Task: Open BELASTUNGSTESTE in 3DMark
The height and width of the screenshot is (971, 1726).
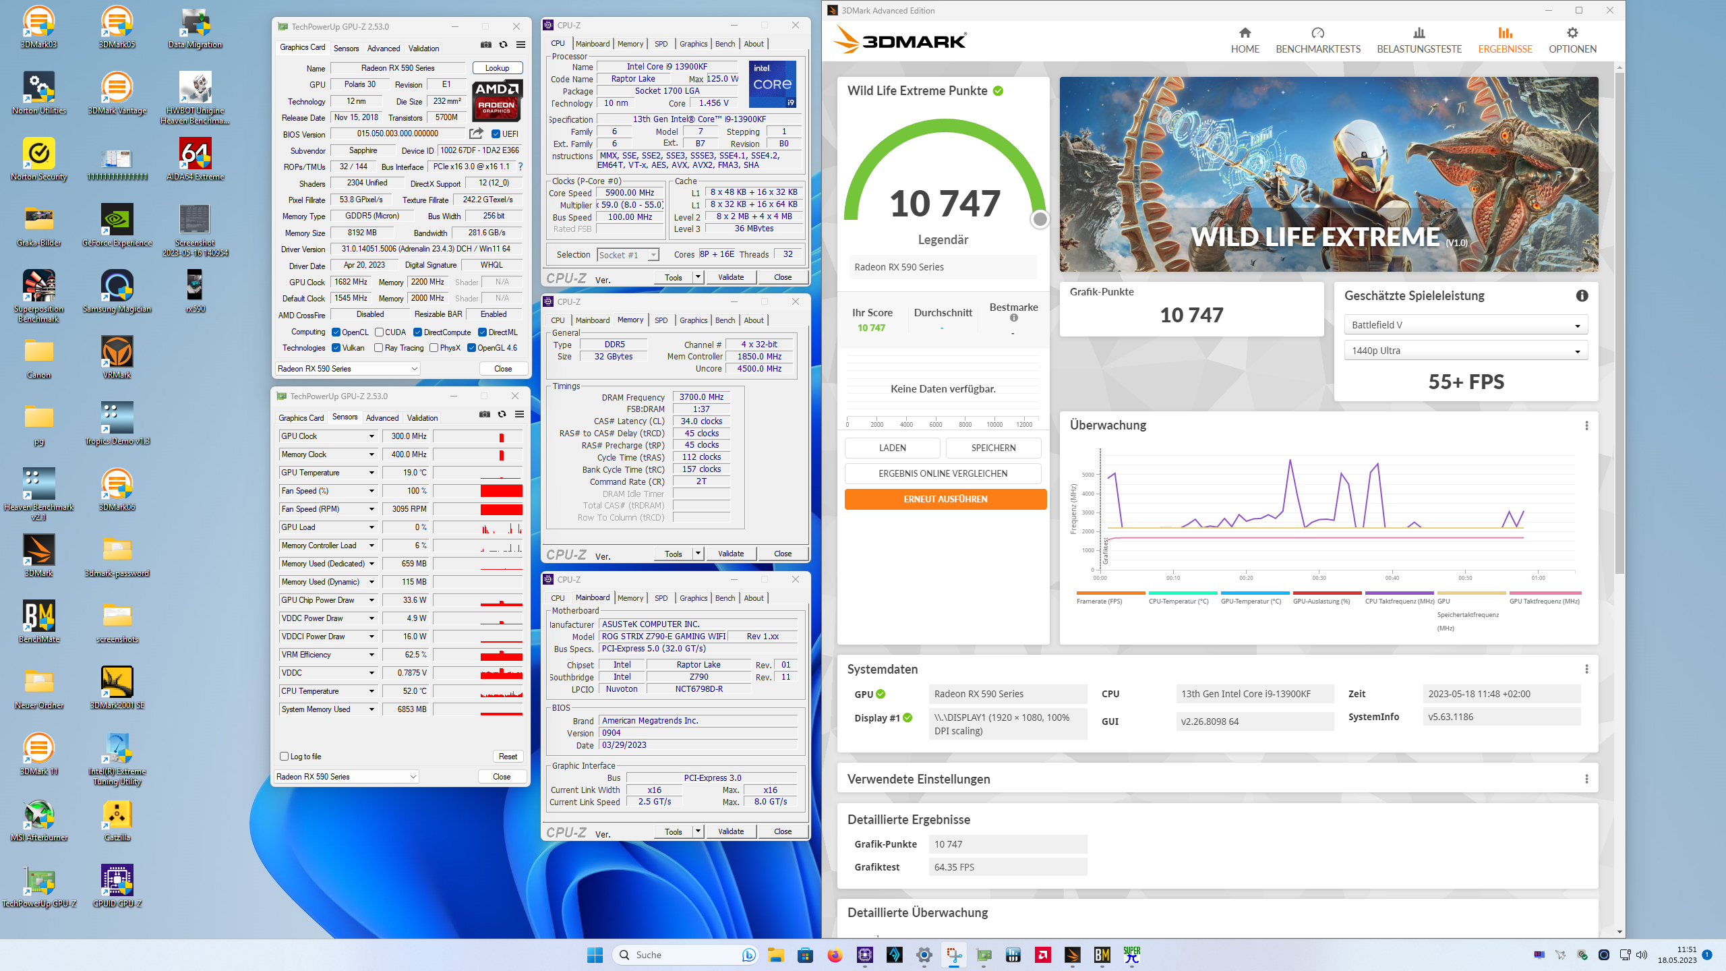Action: 1419,40
